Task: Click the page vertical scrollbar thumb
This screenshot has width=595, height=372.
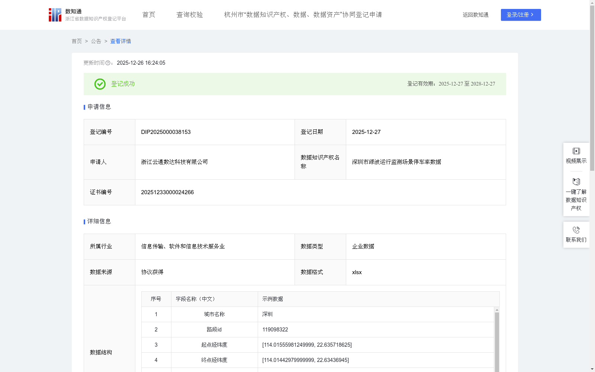Action: (592, 87)
